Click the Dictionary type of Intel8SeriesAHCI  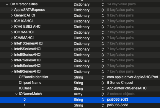click(82, 66)
